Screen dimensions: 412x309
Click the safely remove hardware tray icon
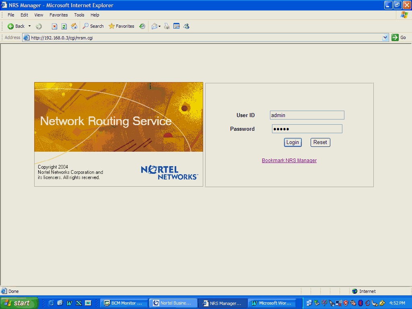(317, 303)
